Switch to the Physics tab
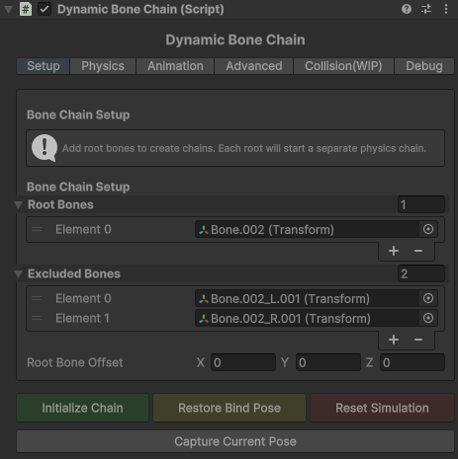This screenshot has height=459, width=458. tap(103, 66)
